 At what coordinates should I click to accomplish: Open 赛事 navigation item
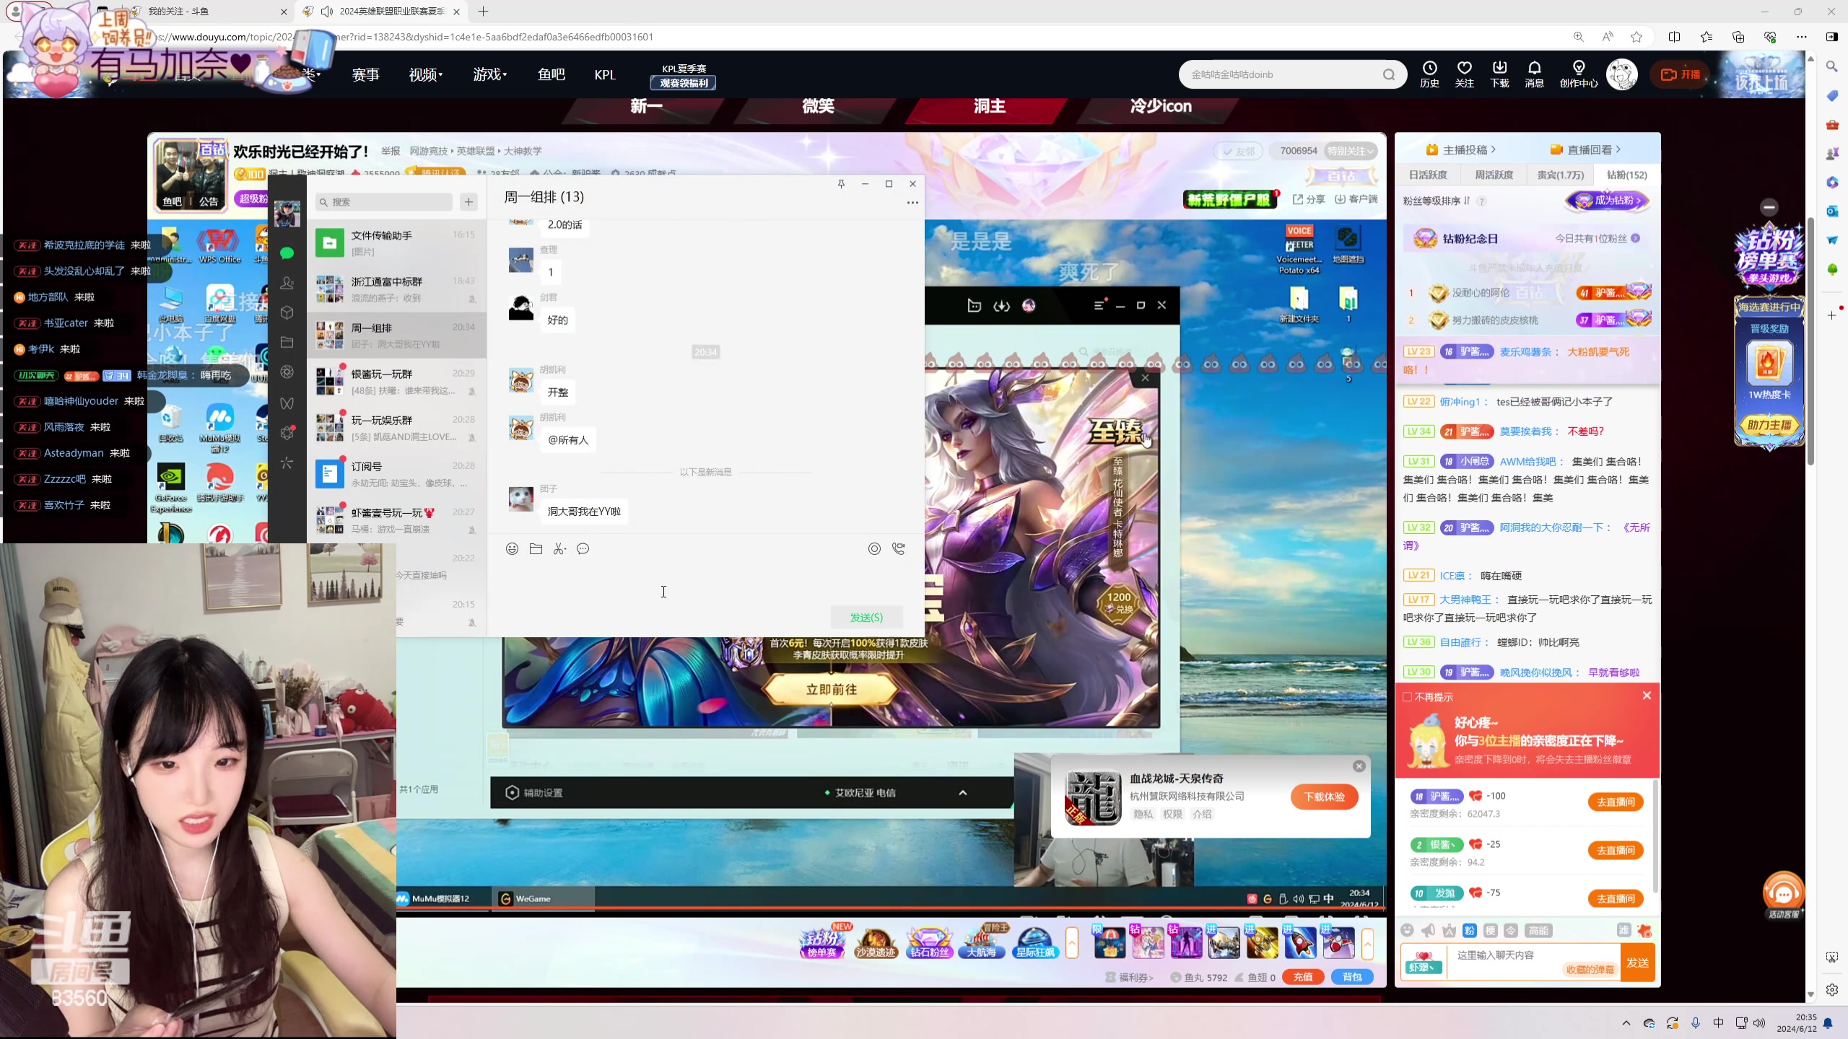coord(365,74)
